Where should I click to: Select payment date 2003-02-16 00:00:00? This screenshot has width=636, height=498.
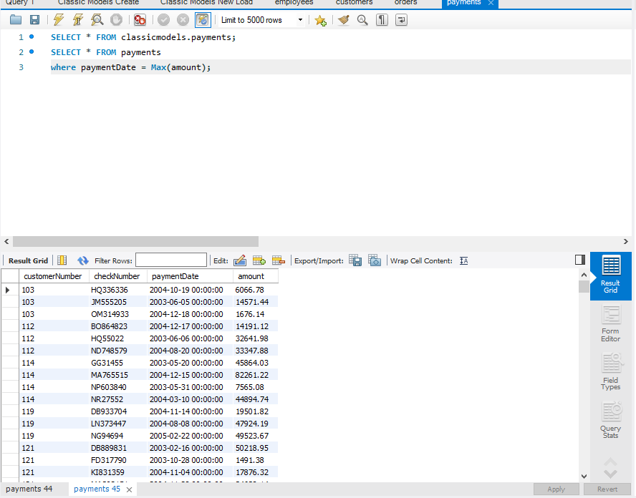190,448
